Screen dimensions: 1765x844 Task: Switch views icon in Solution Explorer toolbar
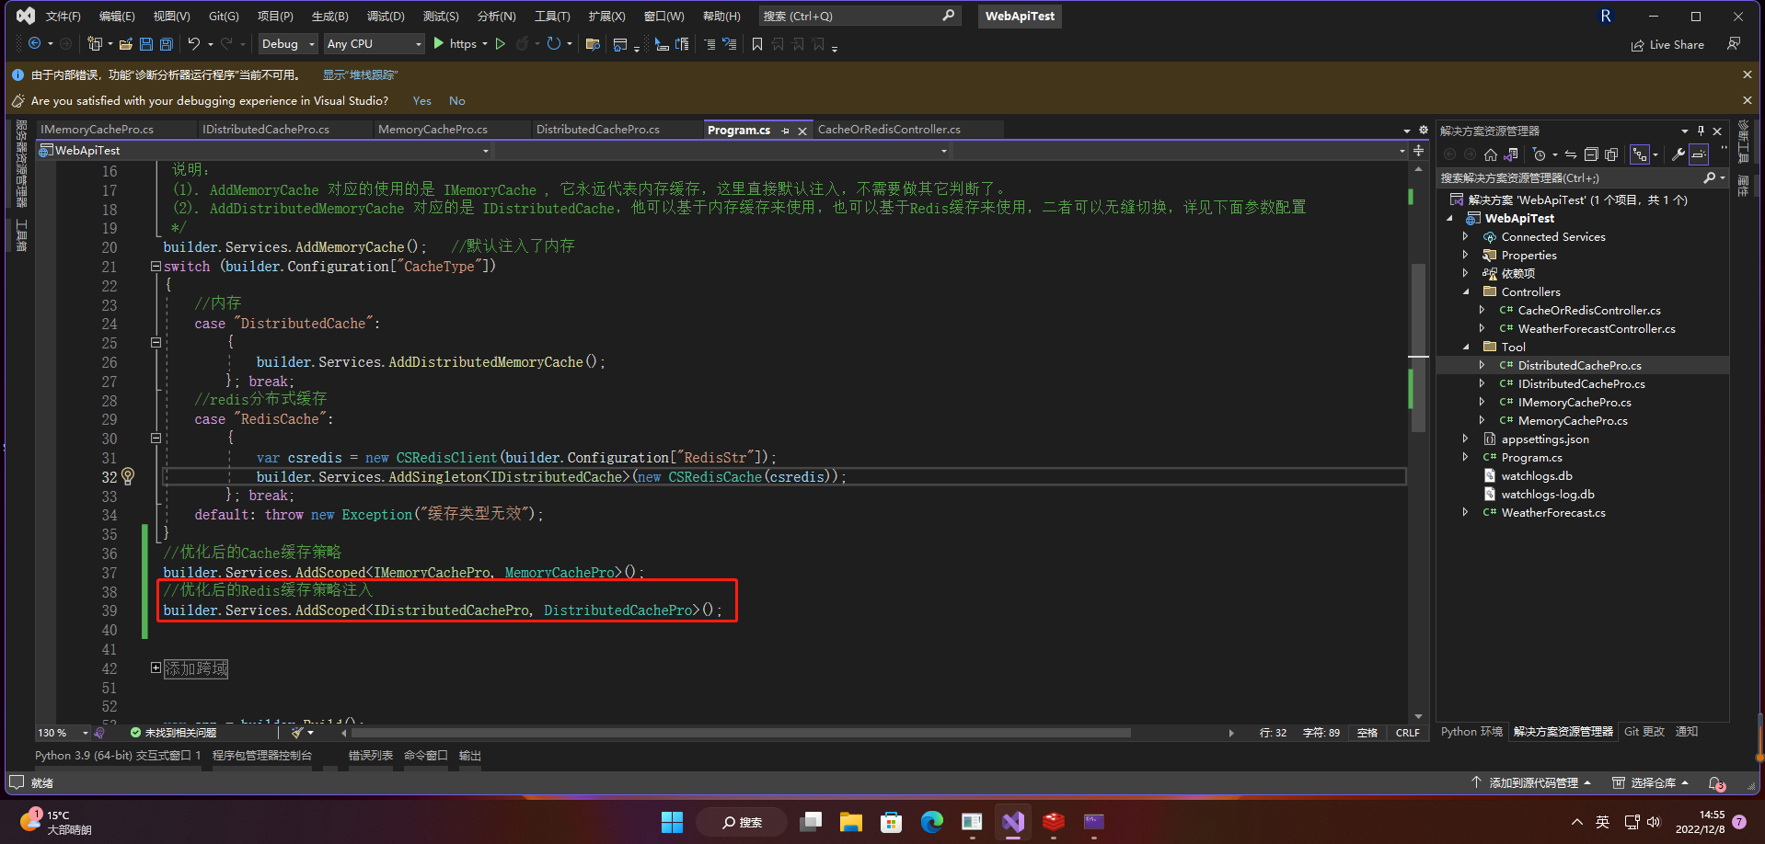pyautogui.click(x=1510, y=154)
